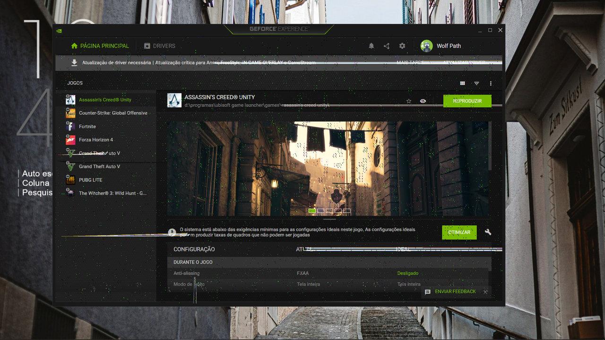Click Forza Horizon 4 game icon
This screenshot has width=605, height=340.
(70, 140)
